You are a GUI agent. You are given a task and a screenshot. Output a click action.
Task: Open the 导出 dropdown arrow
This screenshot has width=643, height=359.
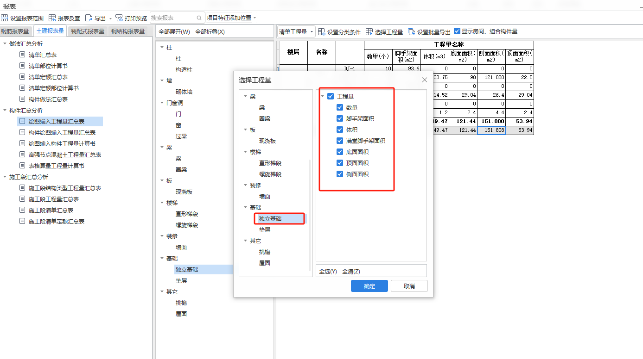click(110, 19)
